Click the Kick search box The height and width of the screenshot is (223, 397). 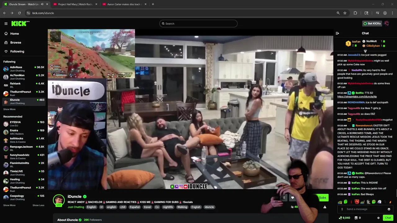coord(198,24)
